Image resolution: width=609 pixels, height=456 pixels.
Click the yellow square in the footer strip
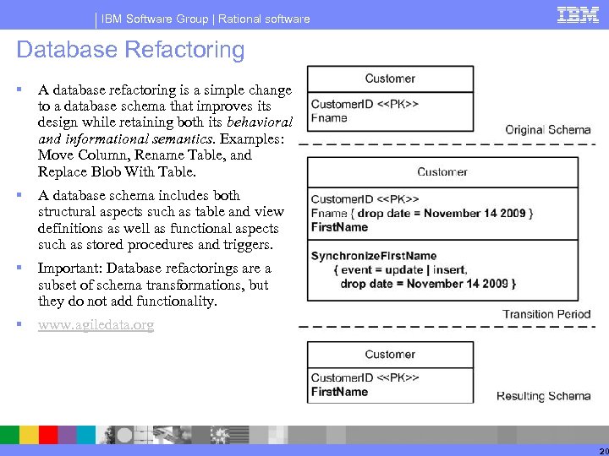pos(29,435)
